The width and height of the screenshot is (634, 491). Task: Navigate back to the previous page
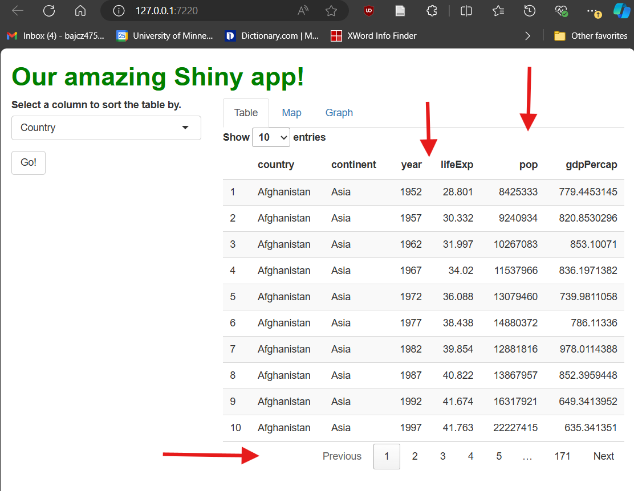17,10
